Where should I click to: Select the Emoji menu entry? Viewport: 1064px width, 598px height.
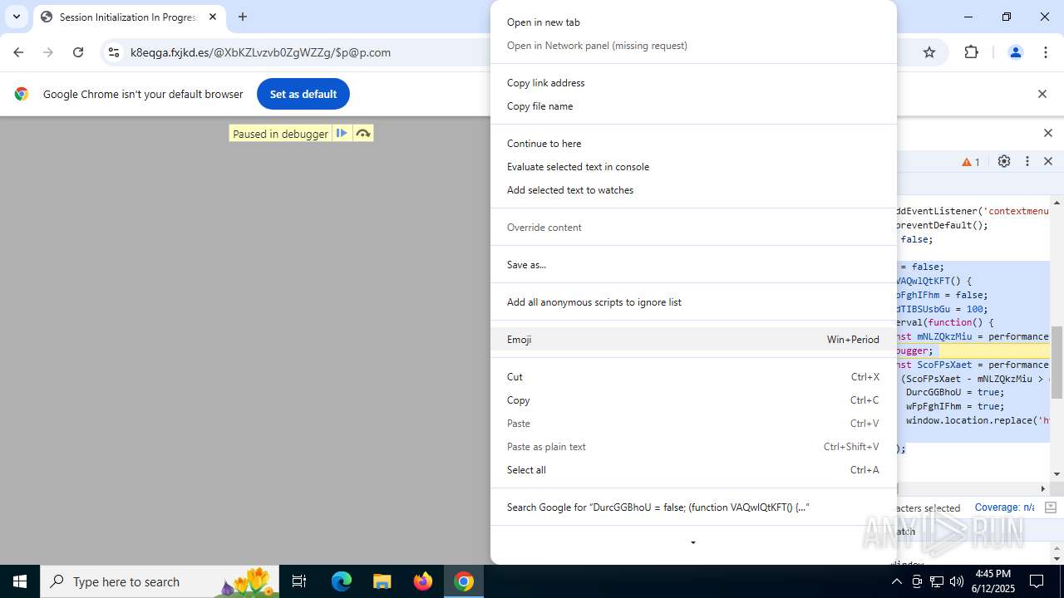693,340
